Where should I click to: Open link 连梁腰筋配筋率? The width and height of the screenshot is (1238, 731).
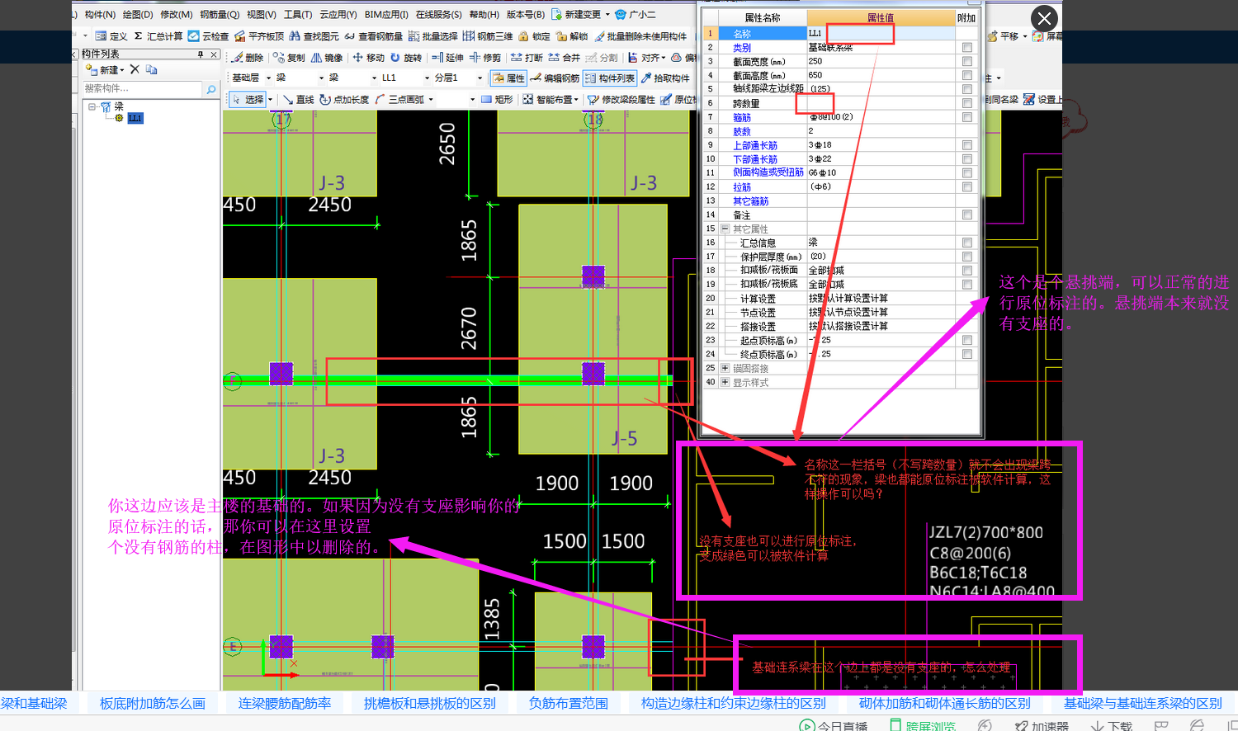coord(285,704)
